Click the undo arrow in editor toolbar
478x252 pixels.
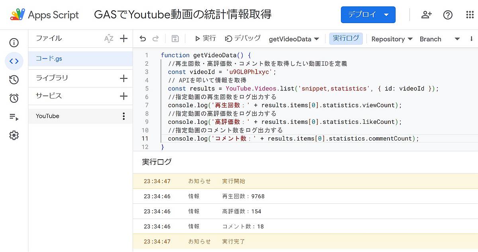pyautogui.click(x=143, y=39)
